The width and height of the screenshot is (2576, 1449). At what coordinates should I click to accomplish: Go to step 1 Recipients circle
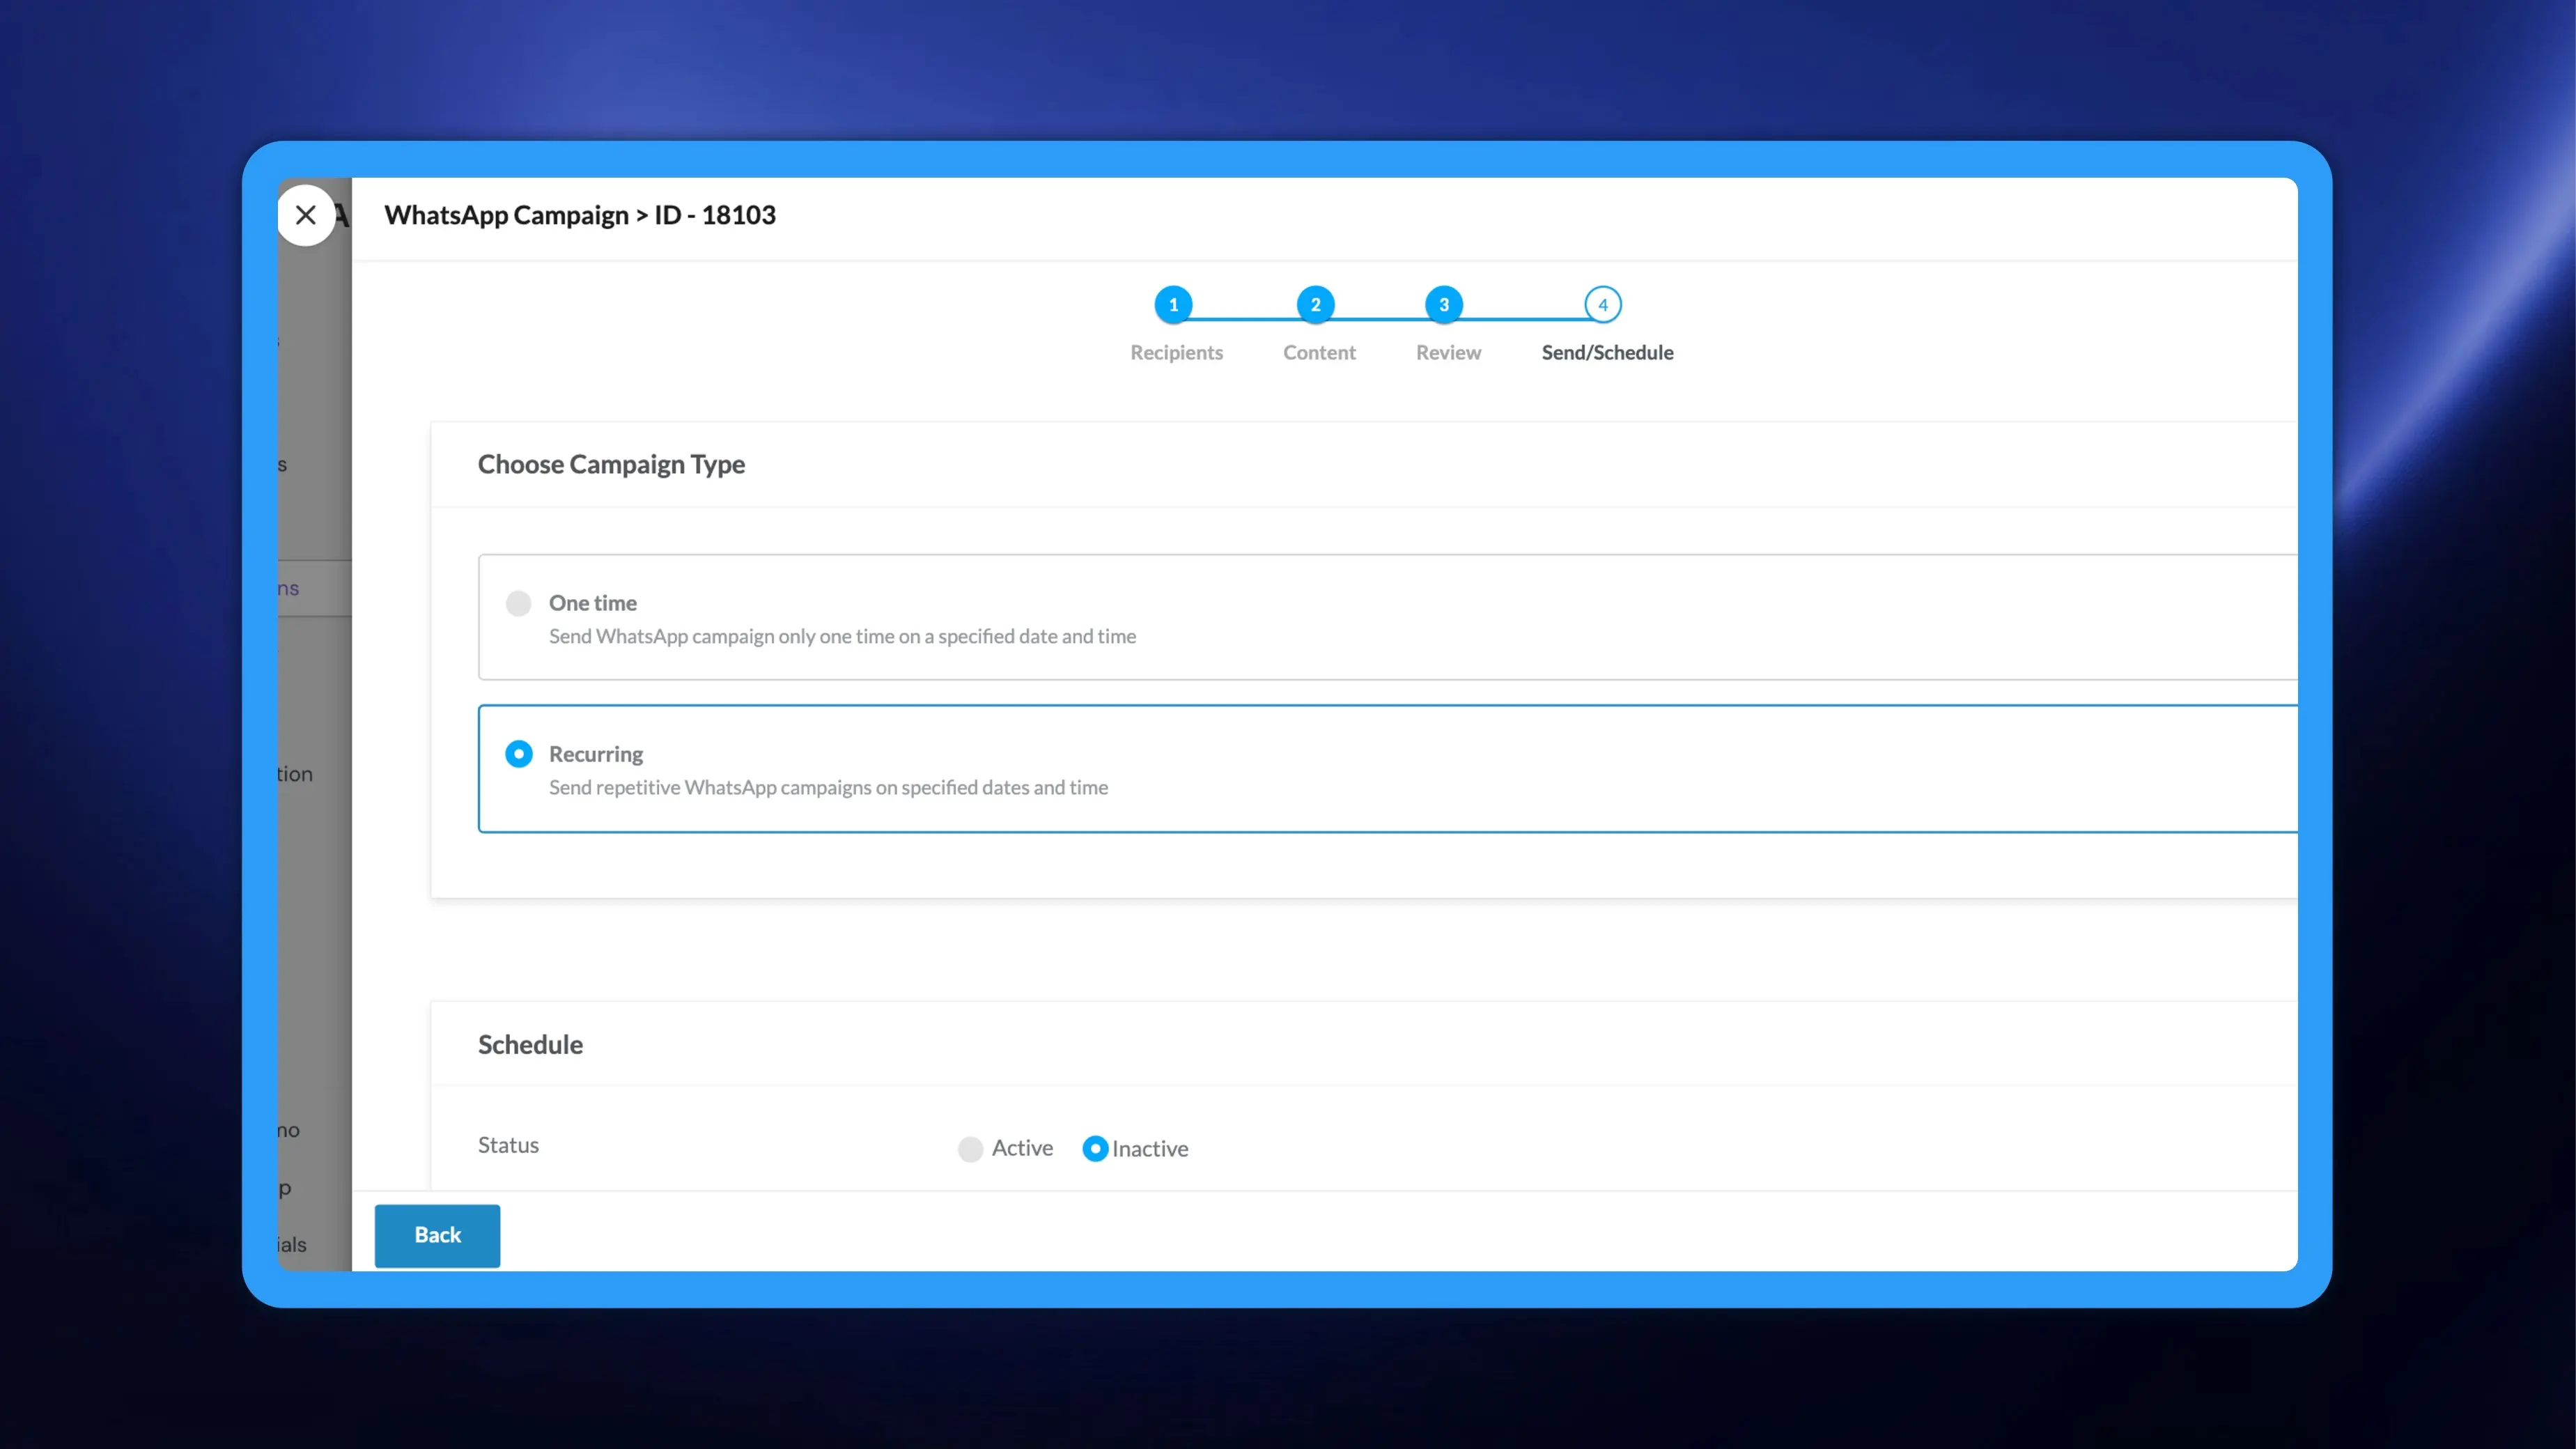tap(1173, 305)
